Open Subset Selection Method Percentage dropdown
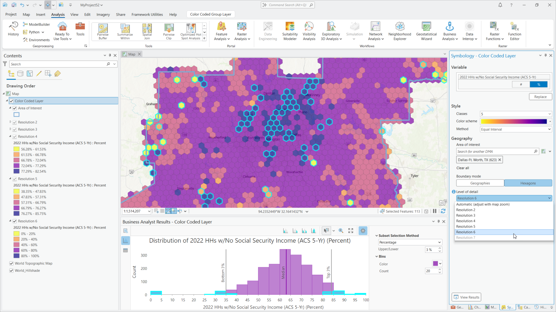 [x=410, y=242]
